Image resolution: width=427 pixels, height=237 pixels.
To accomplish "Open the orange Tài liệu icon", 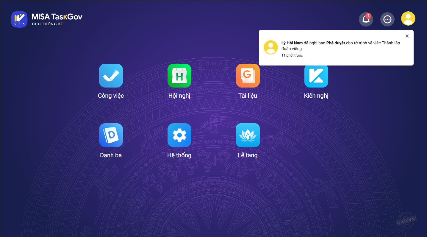I will pyautogui.click(x=248, y=76).
